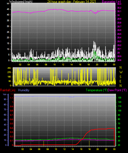Image resolution: width=128 pixels, height=153 pixels.
Task: Click windspeed axis value 25
Action: (8, 32)
